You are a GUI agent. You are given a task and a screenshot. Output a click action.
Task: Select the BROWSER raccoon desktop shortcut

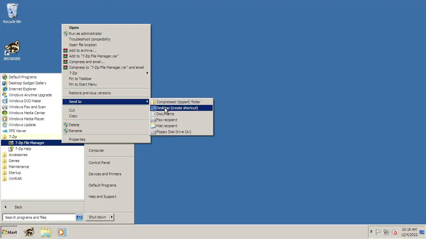pos(12,51)
